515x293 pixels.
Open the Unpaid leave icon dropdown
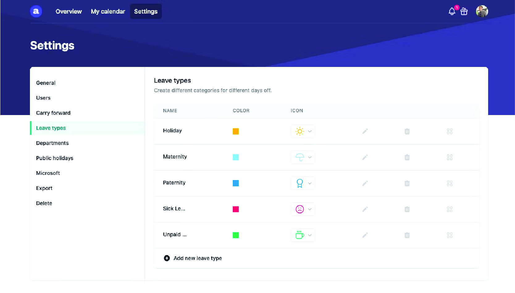310,235
